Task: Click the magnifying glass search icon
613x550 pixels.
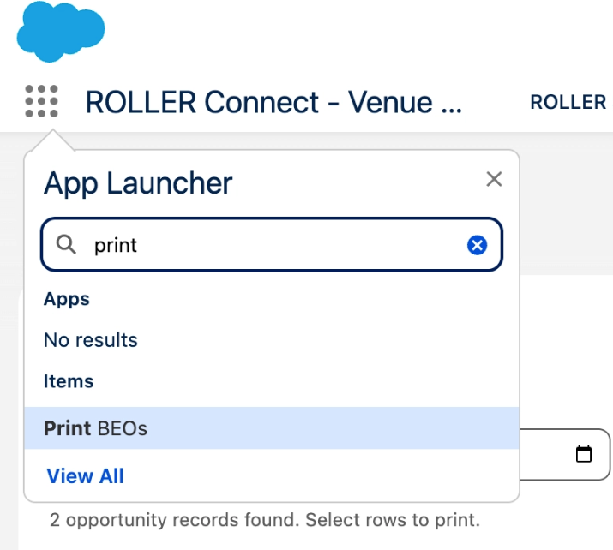Action: [x=66, y=245]
